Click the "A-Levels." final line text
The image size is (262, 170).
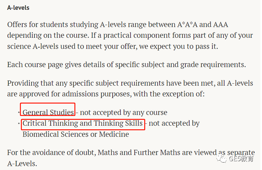[x=22, y=163]
